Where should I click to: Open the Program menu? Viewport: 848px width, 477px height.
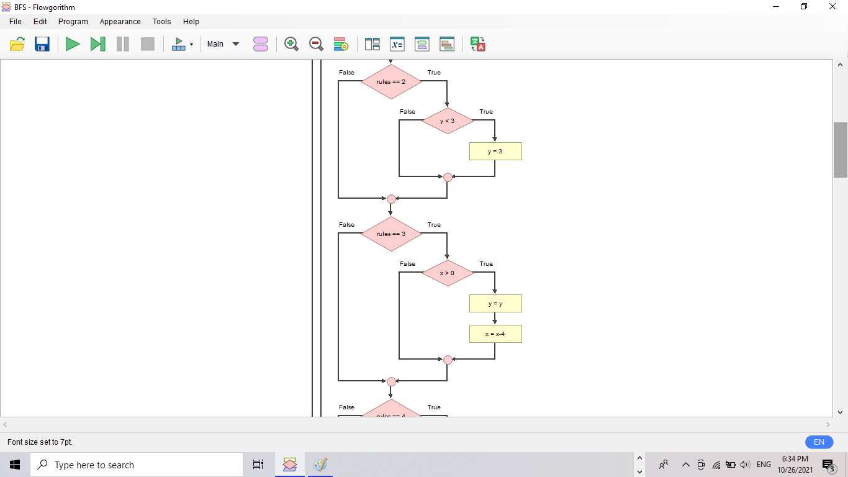pyautogui.click(x=73, y=21)
